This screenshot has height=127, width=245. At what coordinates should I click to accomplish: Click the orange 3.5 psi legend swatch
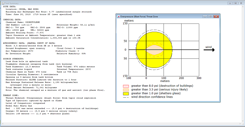[x=126, y=90]
